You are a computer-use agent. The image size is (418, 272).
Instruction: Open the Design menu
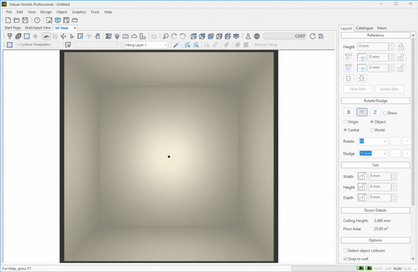coord(46,12)
